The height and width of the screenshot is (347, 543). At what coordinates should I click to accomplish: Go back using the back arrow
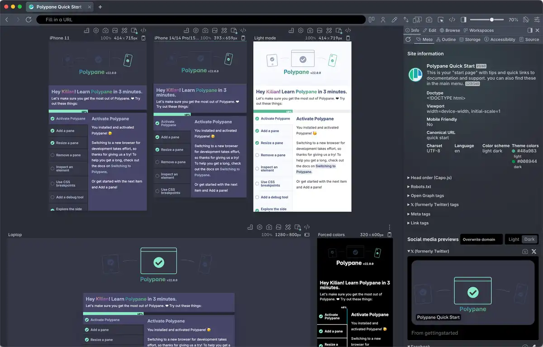(x=7, y=20)
